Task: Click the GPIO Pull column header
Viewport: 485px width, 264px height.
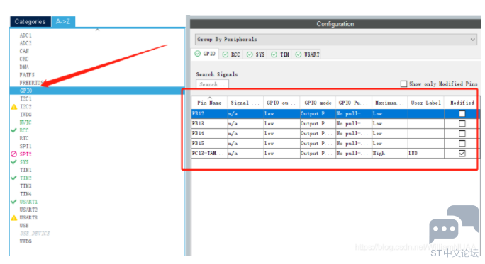Action: (x=354, y=103)
